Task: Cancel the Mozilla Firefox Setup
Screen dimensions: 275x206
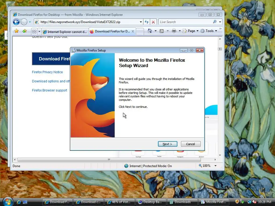Action: pos(190,144)
